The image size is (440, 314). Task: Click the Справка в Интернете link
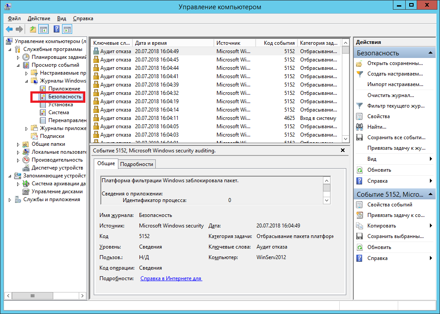point(171,278)
